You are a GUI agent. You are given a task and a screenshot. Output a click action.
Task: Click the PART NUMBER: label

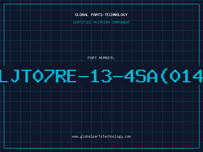click(x=101, y=58)
